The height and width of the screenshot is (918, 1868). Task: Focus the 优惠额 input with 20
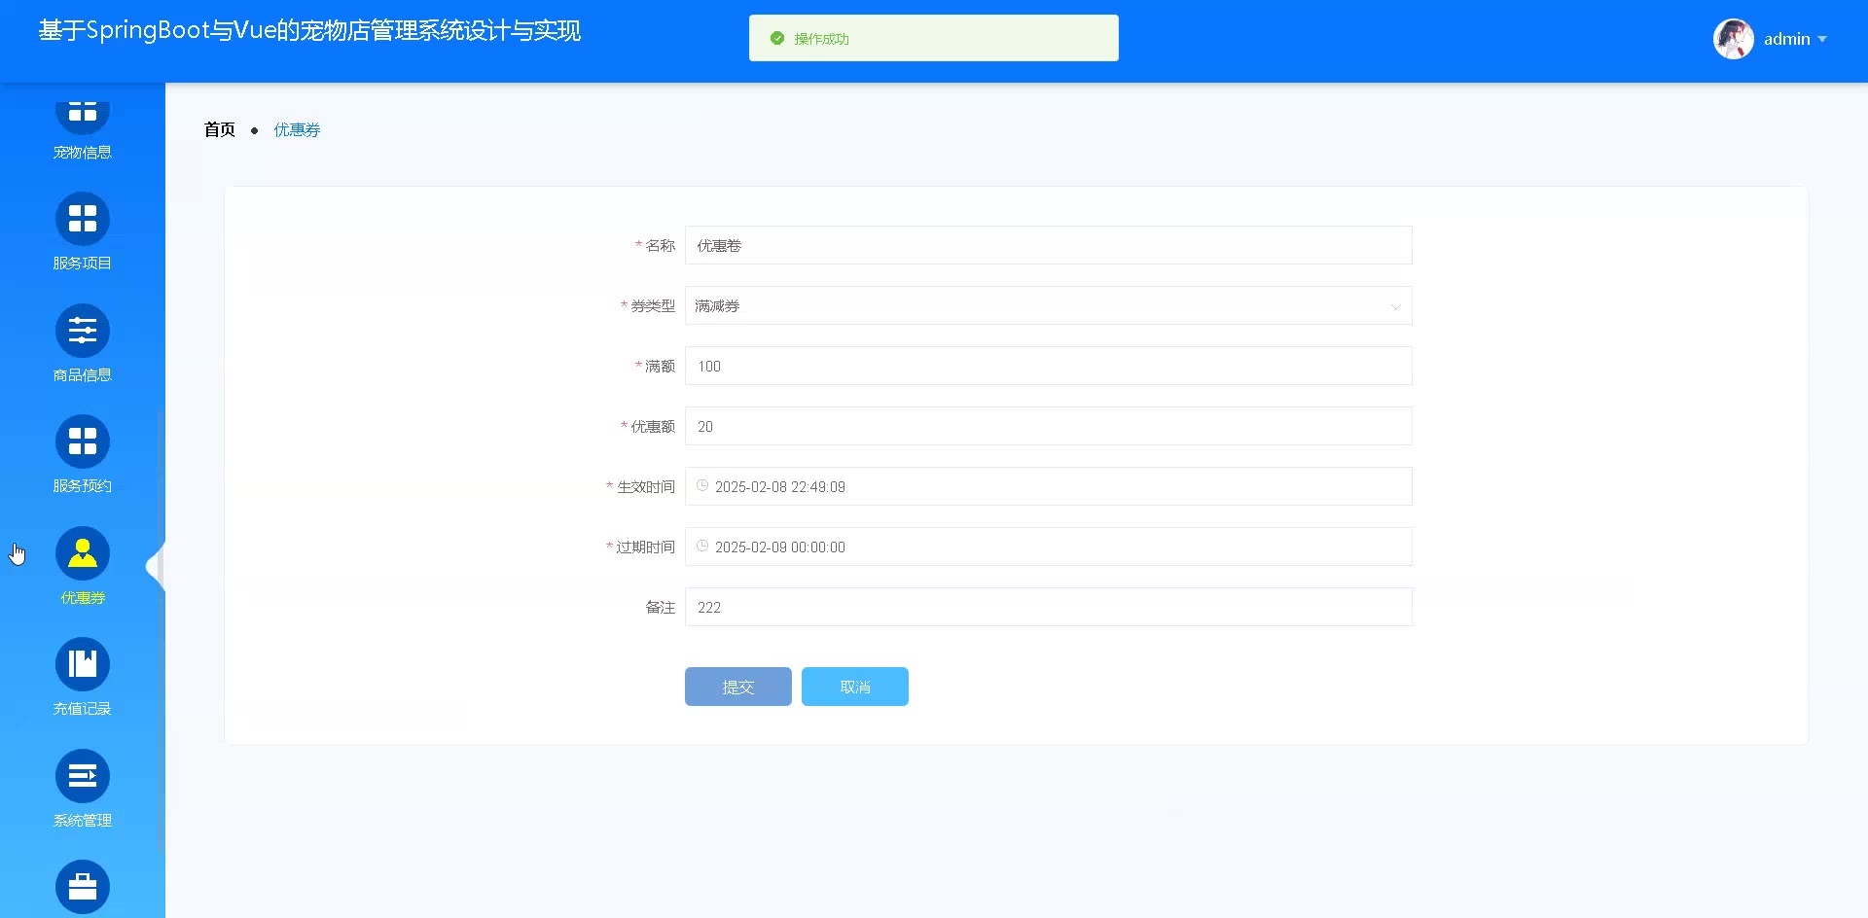[x=1049, y=426]
